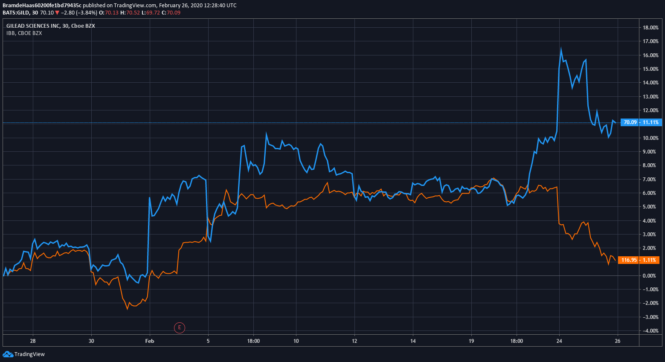Click the −4.00% axis label
665x362 pixels.
[x=650, y=331]
